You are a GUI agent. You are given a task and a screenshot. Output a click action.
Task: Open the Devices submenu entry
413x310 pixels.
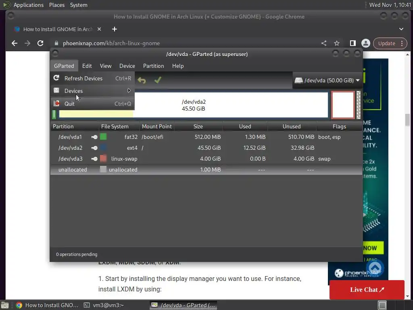tap(92, 91)
